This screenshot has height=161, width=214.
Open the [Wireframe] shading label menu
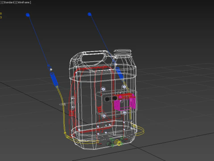(x=24, y=3)
